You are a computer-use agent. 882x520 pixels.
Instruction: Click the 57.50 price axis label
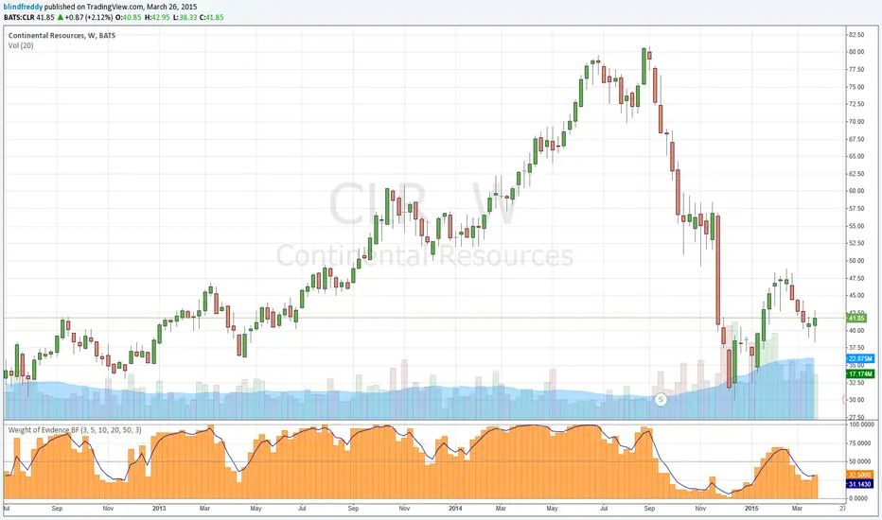[856, 209]
